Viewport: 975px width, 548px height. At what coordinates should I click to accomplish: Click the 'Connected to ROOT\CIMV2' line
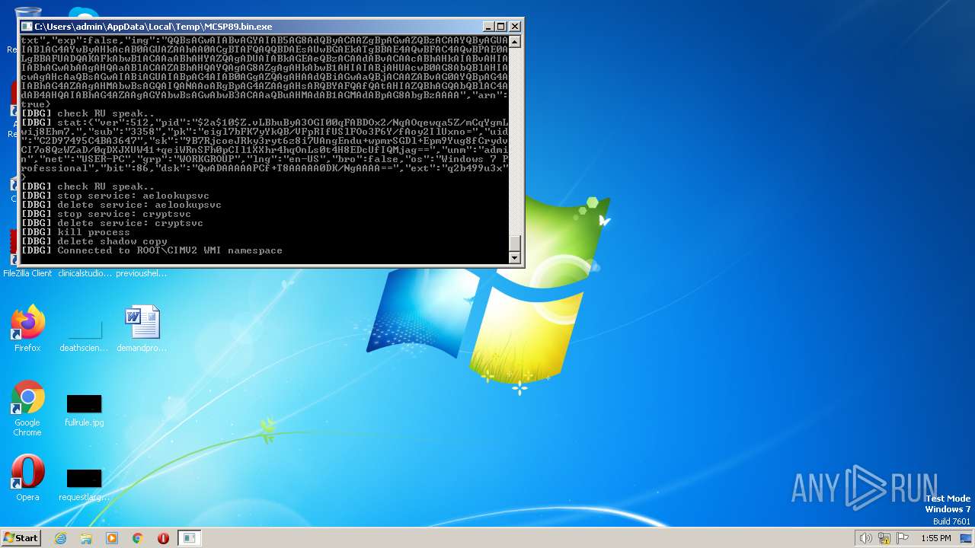click(152, 250)
